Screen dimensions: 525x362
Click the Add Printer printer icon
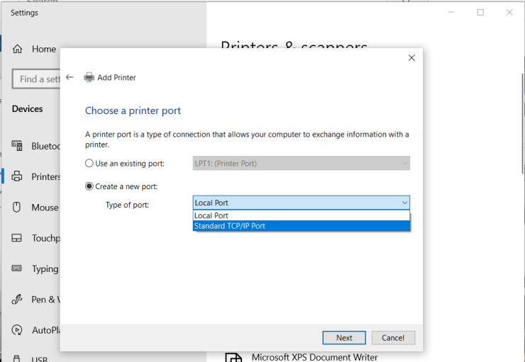pyautogui.click(x=89, y=77)
